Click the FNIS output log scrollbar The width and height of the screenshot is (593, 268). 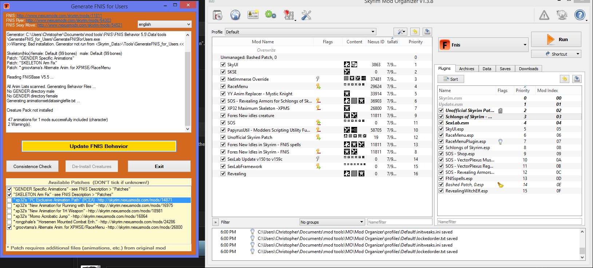click(x=188, y=82)
